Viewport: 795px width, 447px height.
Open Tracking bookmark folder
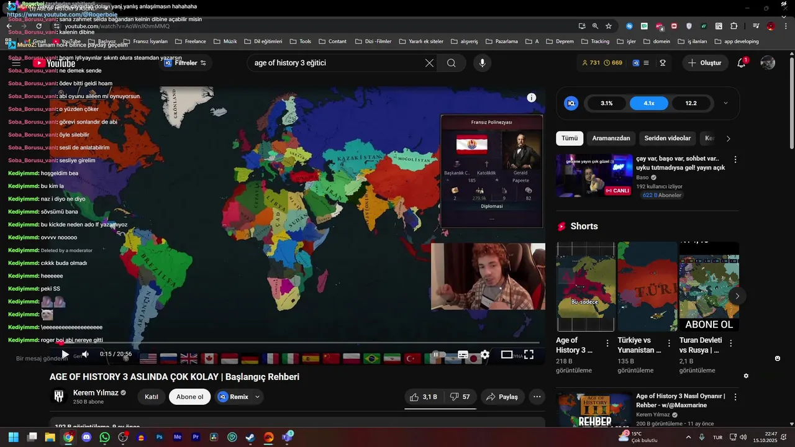[x=595, y=42]
